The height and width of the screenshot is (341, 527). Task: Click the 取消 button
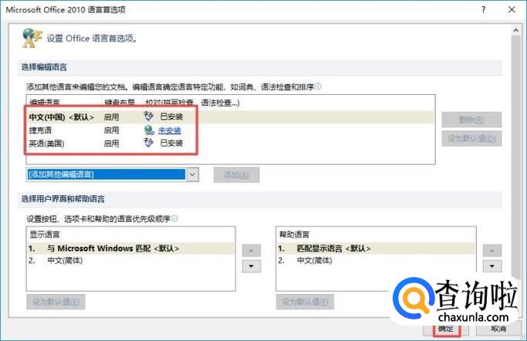(x=498, y=329)
